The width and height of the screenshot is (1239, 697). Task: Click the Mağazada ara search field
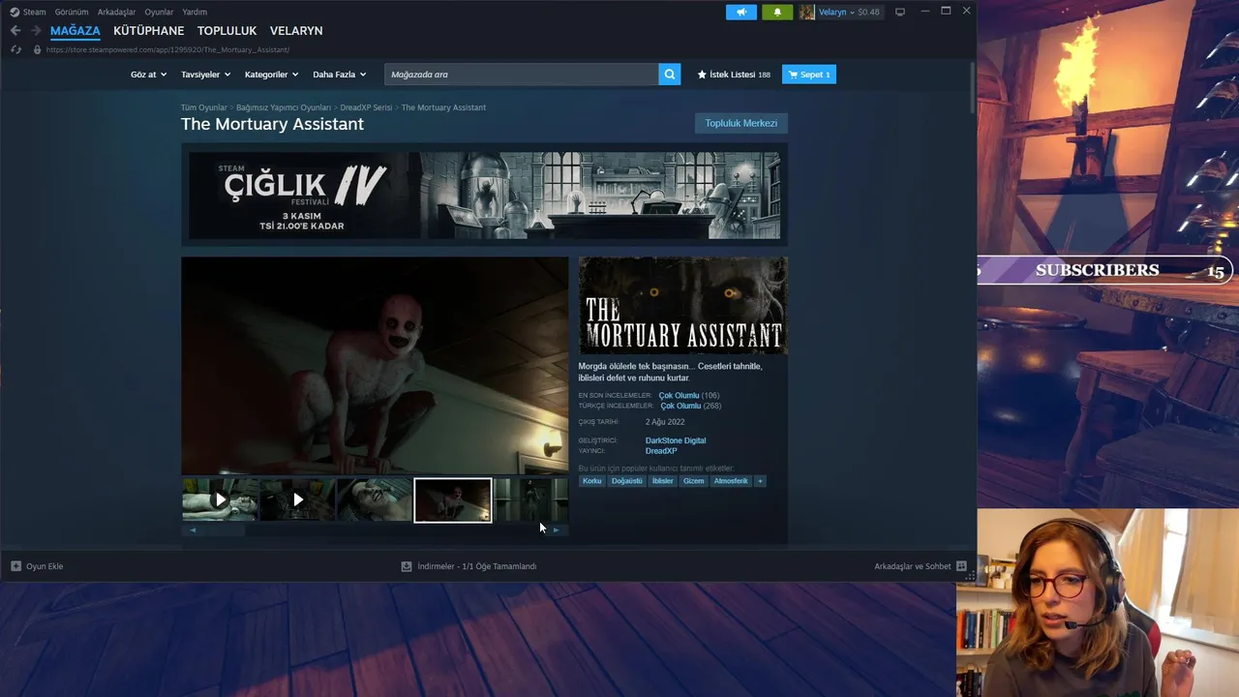coord(522,75)
